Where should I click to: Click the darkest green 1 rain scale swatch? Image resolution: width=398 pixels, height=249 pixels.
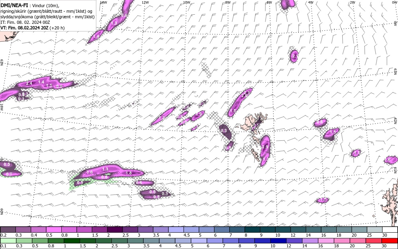point(72,241)
